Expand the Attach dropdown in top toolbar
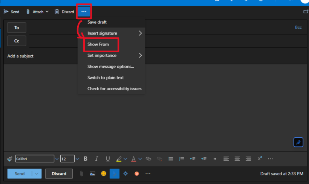This screenshot has height=184, width=309. [x=47, y=12]
